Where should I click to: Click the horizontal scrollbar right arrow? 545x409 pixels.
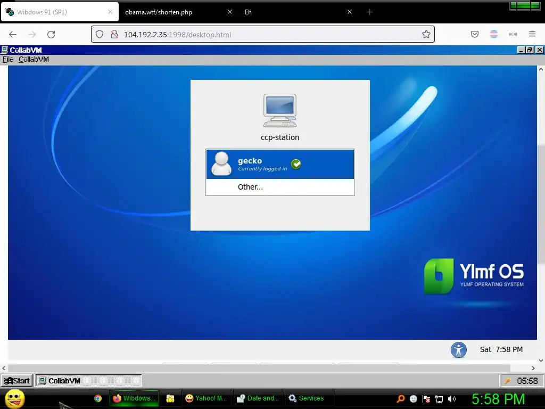[533, 368]
